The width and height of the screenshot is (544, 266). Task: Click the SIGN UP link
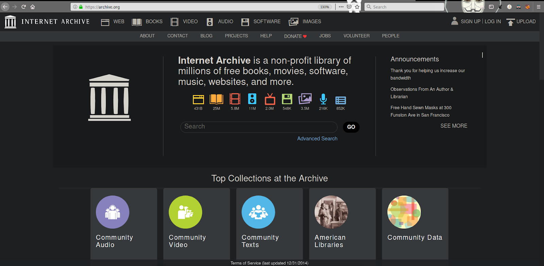471,22
